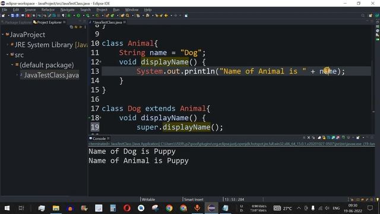
Task: Click Remove All Terminated Launches in Console
Action: coord(313,137)
